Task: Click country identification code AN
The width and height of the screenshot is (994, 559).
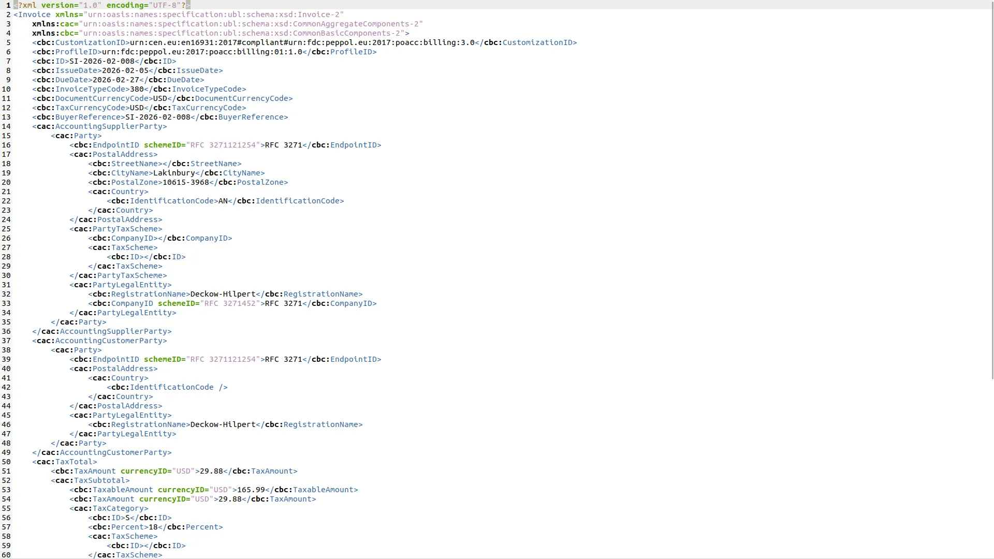Action: pos(223,201)
